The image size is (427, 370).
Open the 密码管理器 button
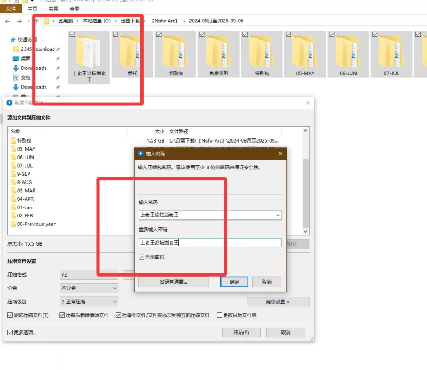(173, 282)
